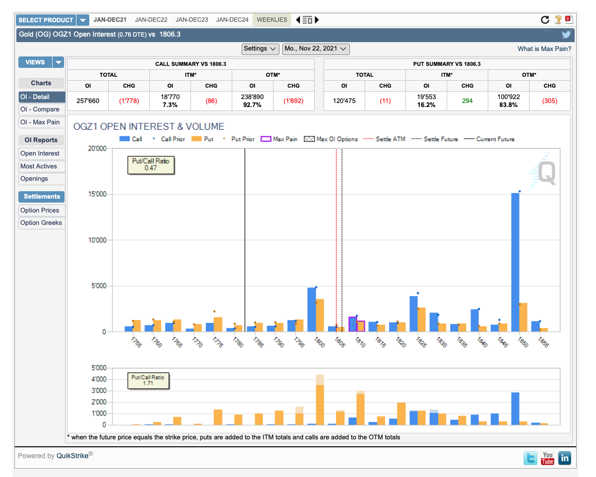Open the expiration list icon between arrows

click(x=307, y=20)
